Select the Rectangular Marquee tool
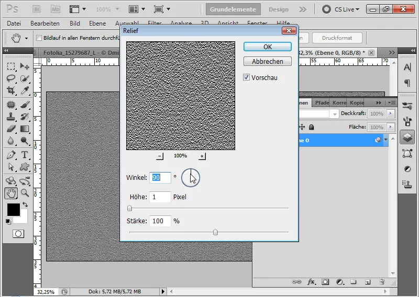Screen dimensions: 419x297 (11, 66)
